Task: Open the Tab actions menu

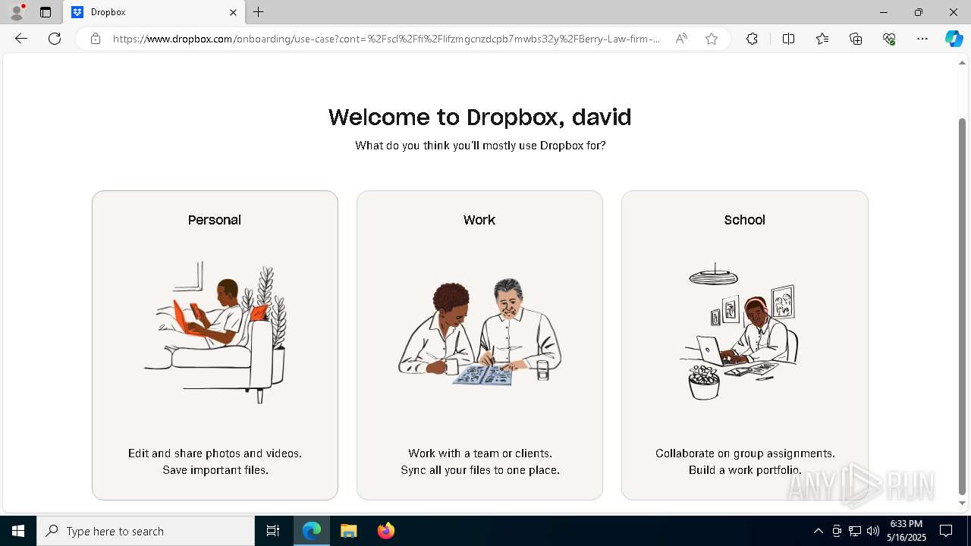Action: (46, 12)
